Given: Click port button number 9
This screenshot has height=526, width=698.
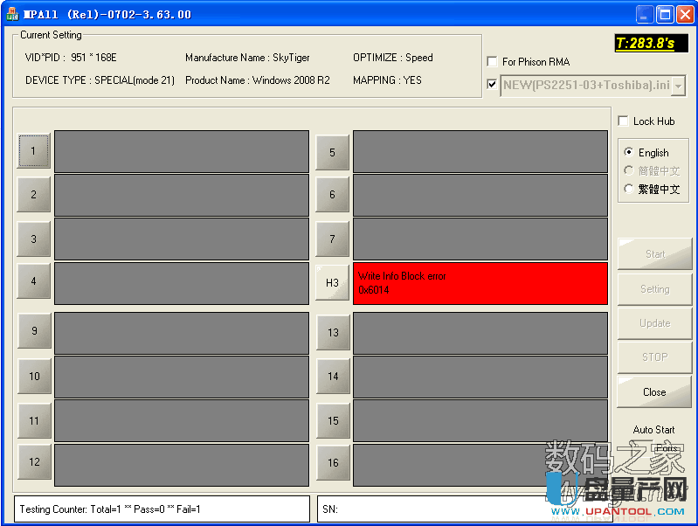Looking at the screenshot, I should [34, 332].
